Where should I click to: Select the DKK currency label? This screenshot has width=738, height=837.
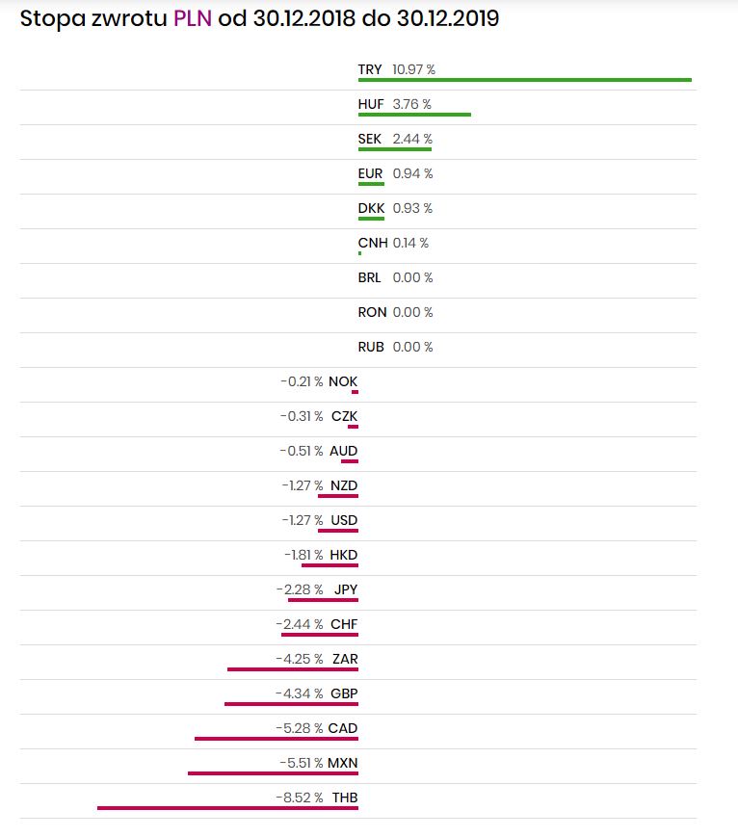click(x=370, y=208)
